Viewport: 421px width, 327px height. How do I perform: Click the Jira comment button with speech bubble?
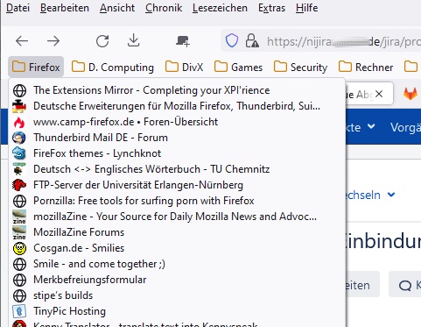(405, 284)
